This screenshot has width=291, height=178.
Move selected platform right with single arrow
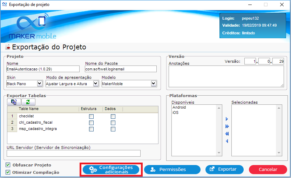tap(227, 119)
